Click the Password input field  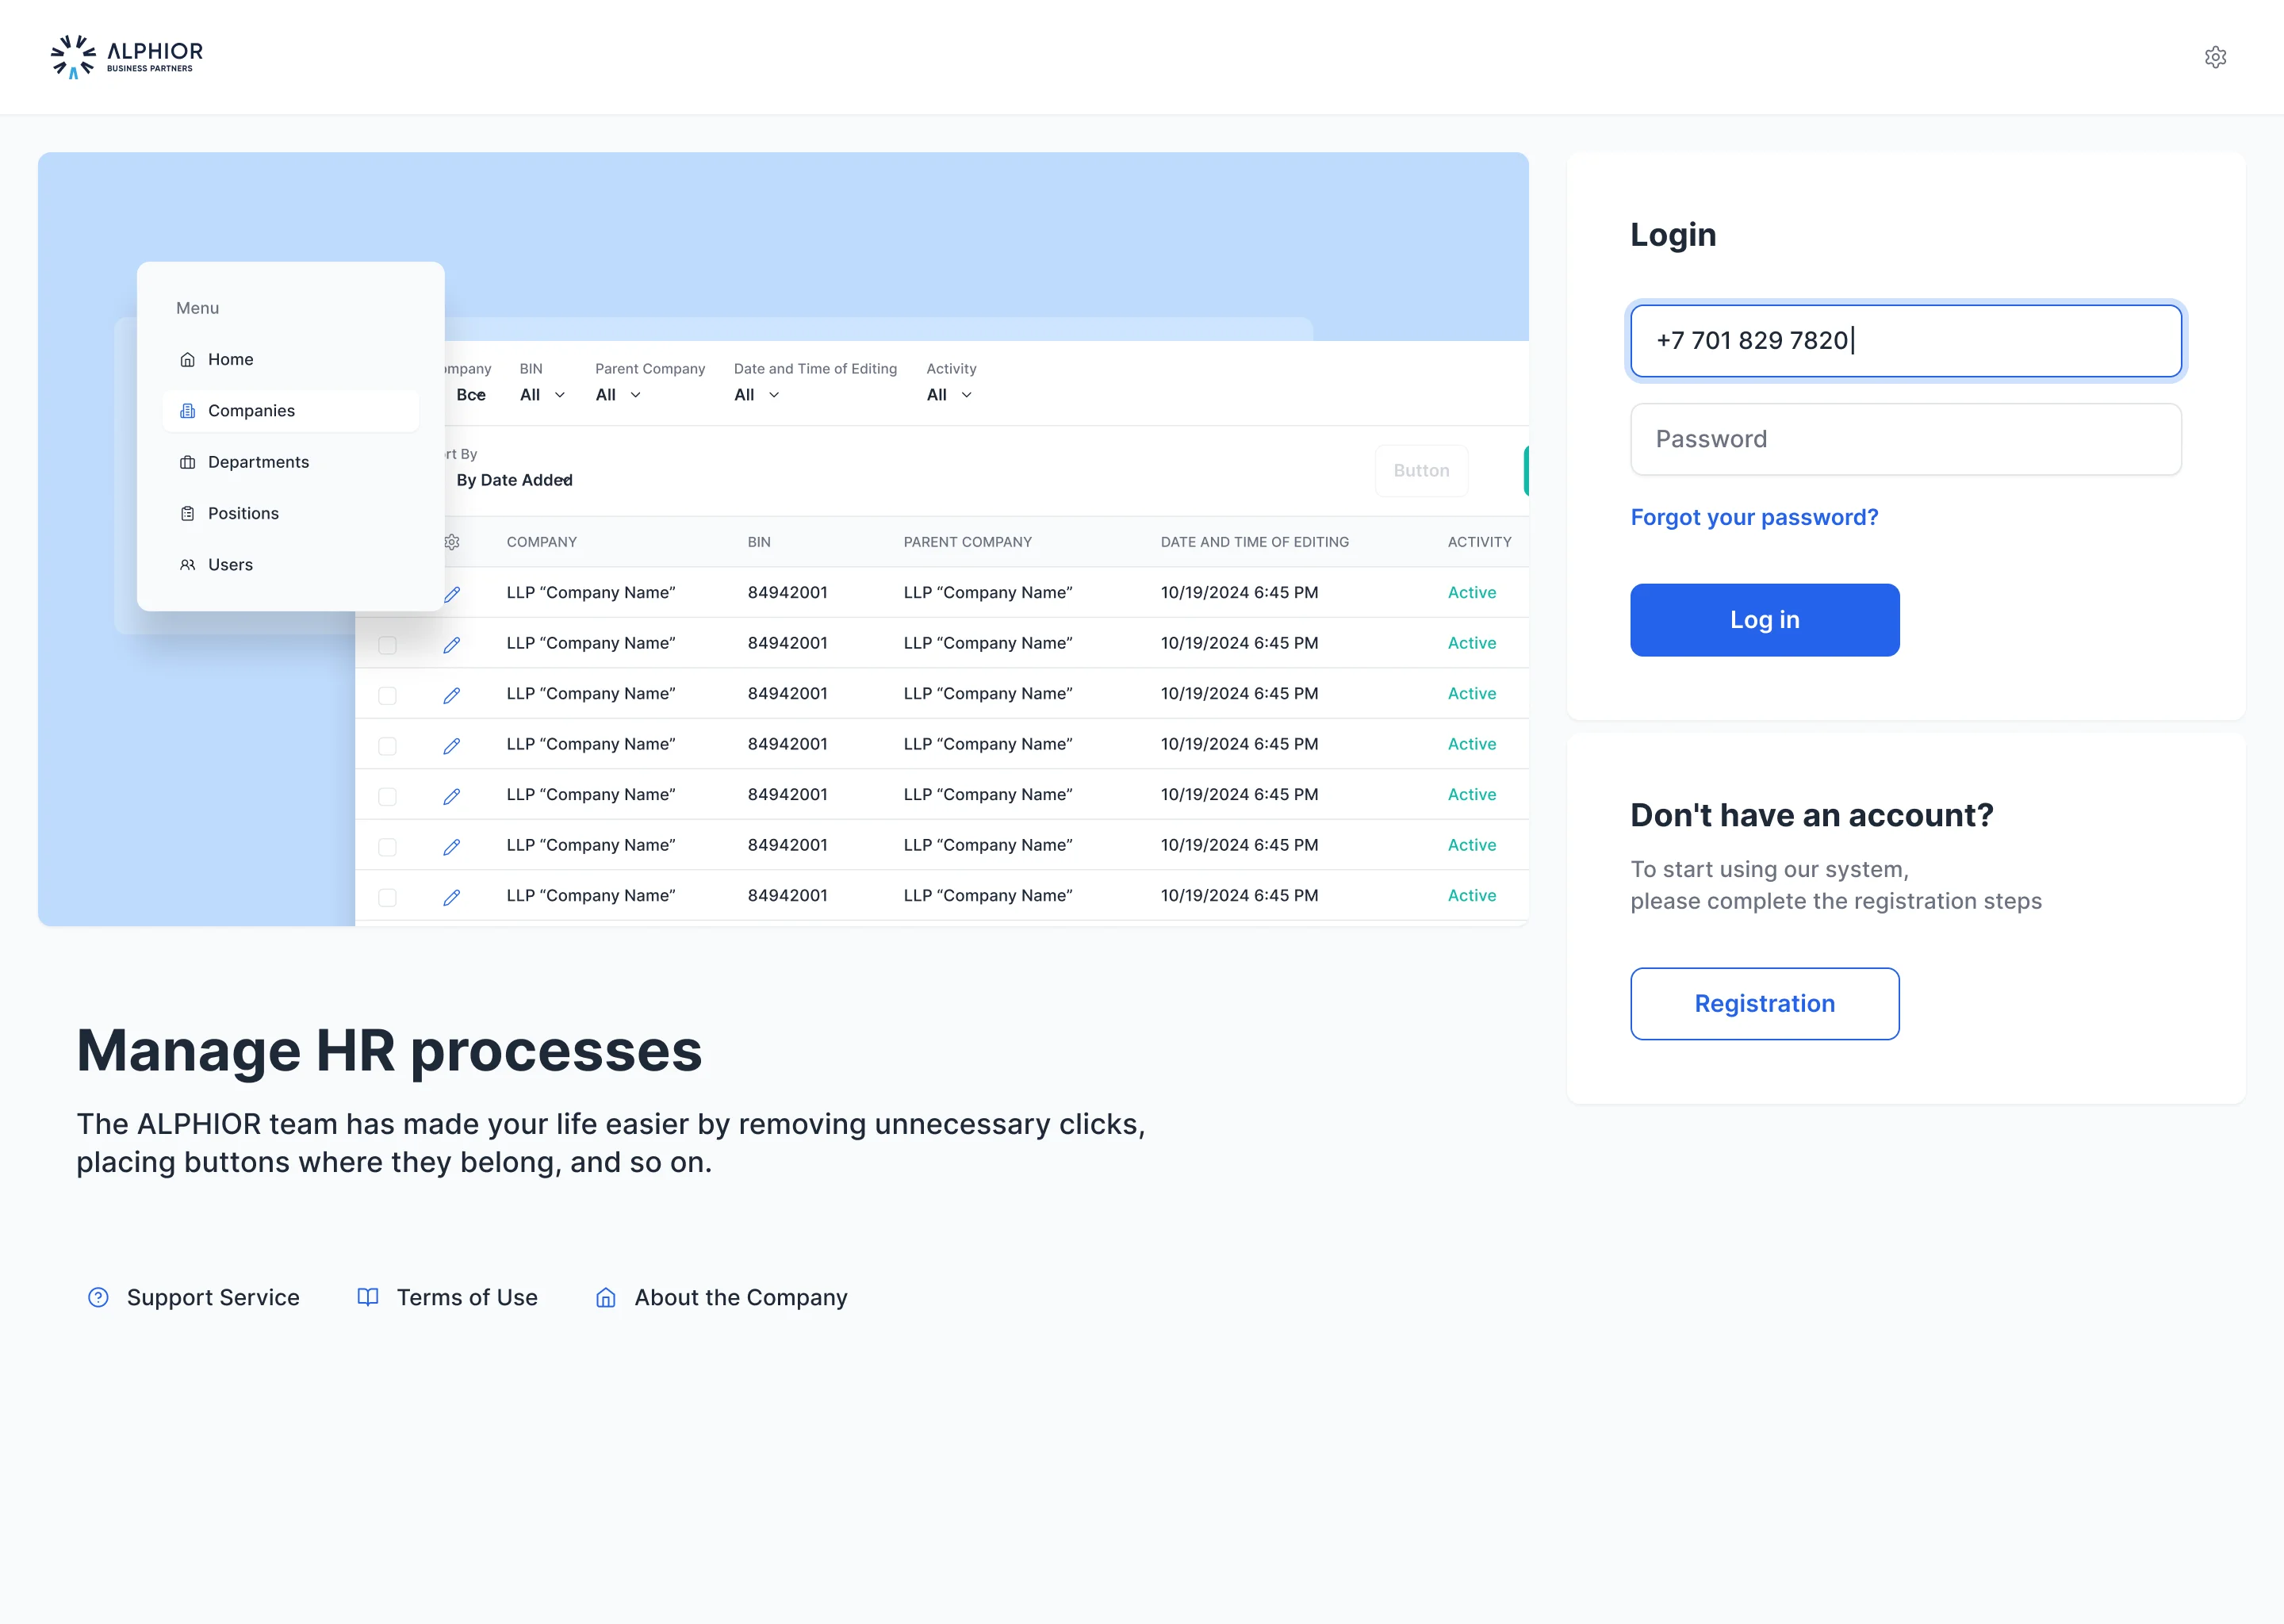tap(1905, 439)
